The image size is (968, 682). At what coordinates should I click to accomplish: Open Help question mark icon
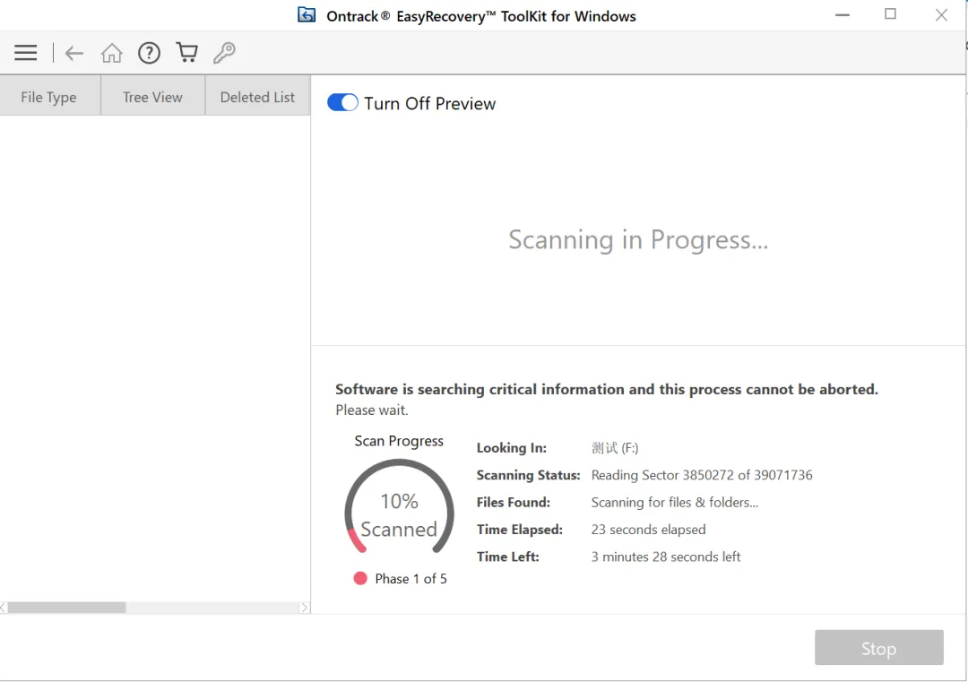coord(149,53)
